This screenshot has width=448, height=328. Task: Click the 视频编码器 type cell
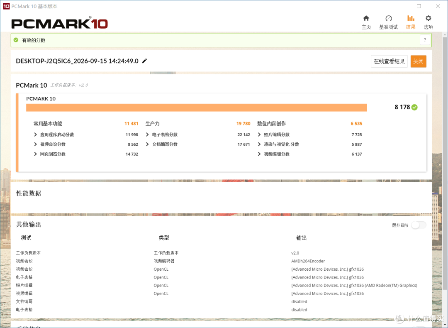(x=164, y=261)
